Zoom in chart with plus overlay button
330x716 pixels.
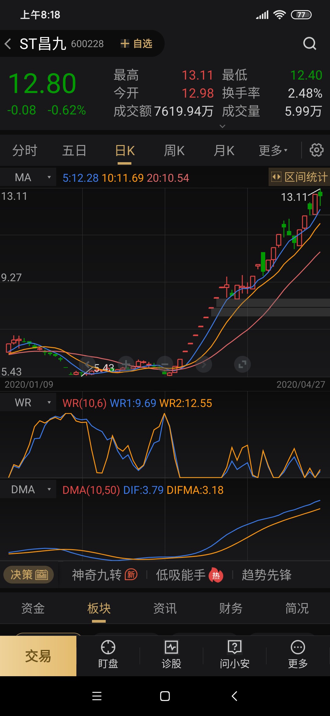click(126, 364)
